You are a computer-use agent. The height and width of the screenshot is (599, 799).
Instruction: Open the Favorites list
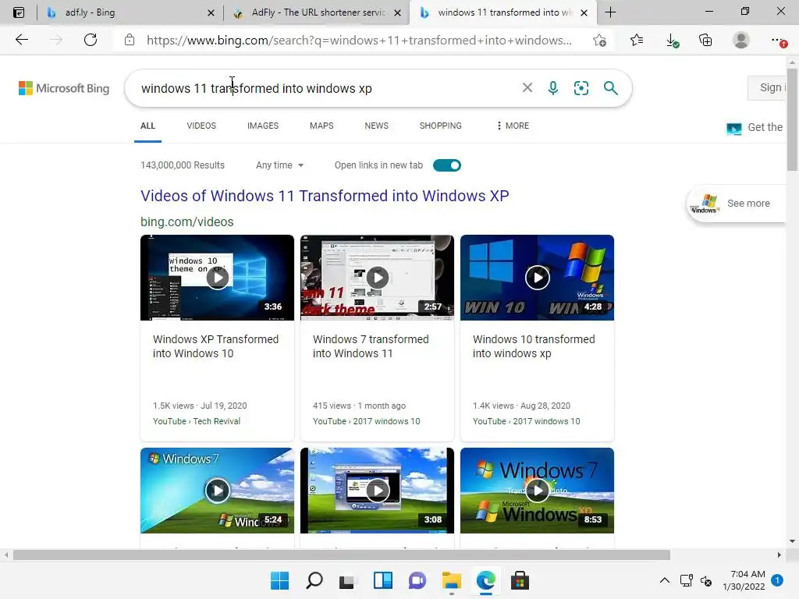click(x=637, y=40)
